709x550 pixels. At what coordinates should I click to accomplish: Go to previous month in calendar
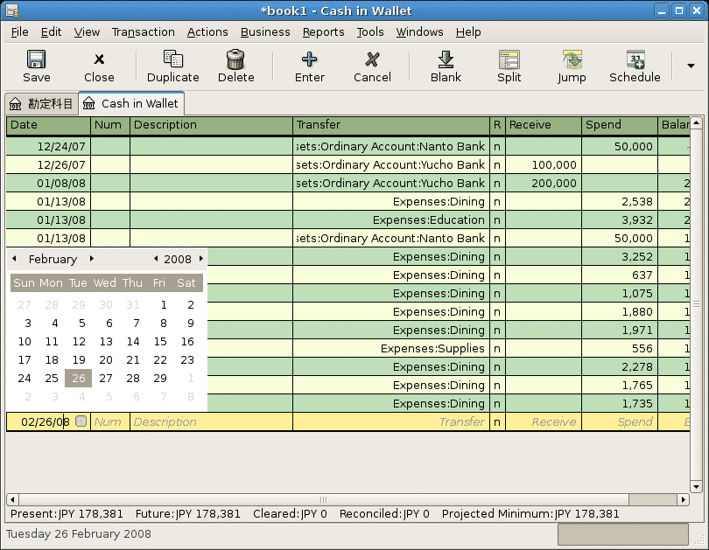click(x=13, y=259)
